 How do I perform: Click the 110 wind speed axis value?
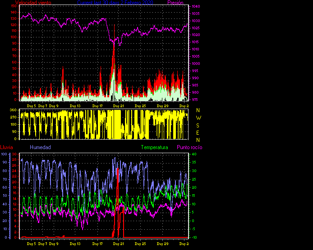point(14,31)
